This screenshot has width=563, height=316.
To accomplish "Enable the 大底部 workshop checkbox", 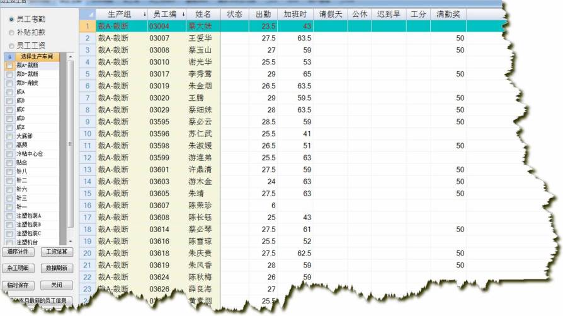I will pyautogui.click(x=9, y=136).
